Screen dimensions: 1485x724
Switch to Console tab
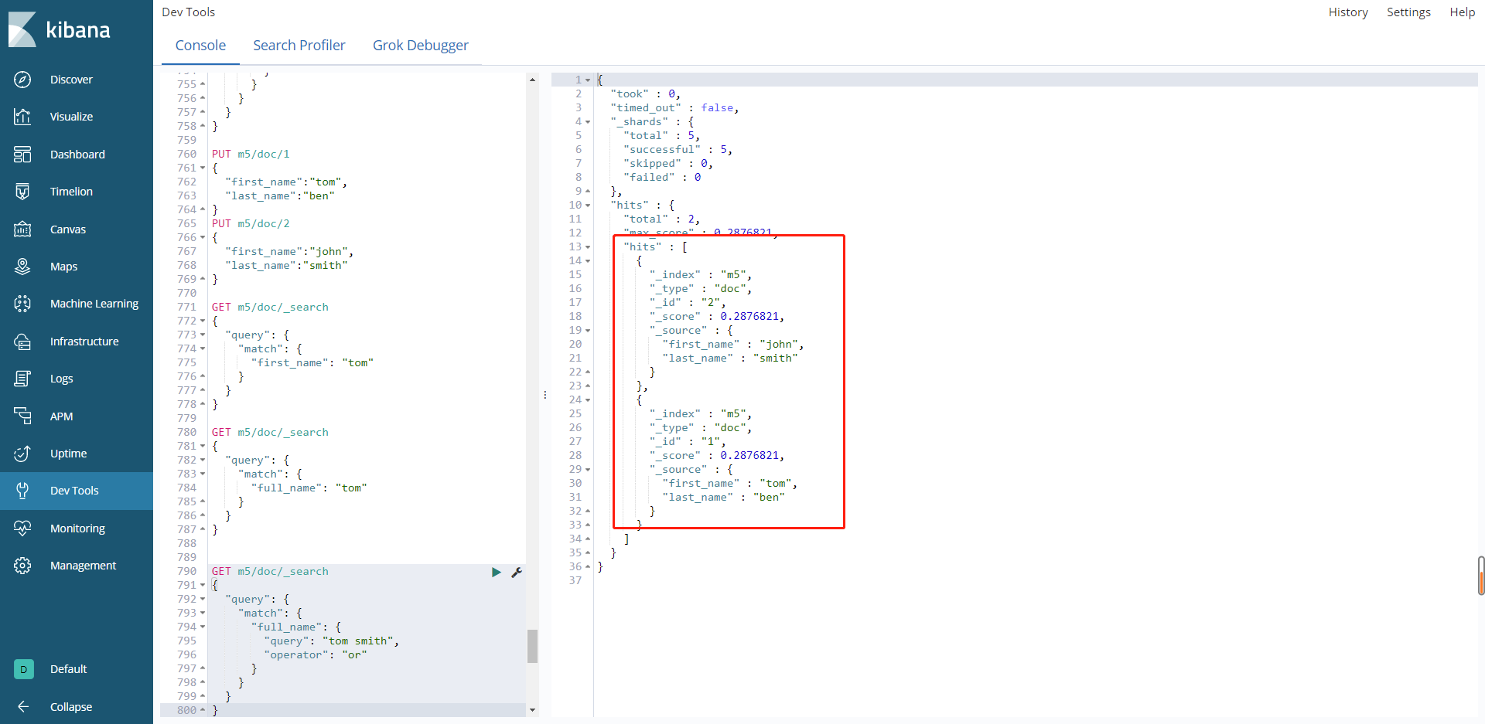pyautogui.click(x=200, y=46)
